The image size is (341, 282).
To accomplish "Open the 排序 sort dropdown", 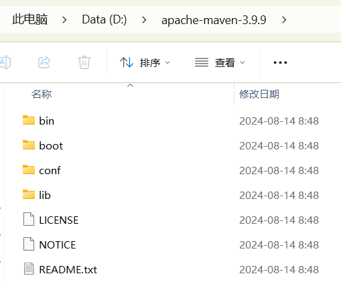I will (145, 62).
